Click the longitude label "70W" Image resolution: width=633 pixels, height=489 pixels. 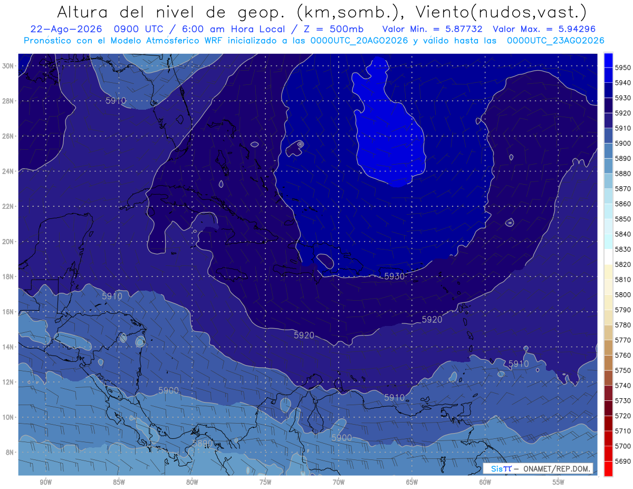pyautogui.click(x=339, y=482)
